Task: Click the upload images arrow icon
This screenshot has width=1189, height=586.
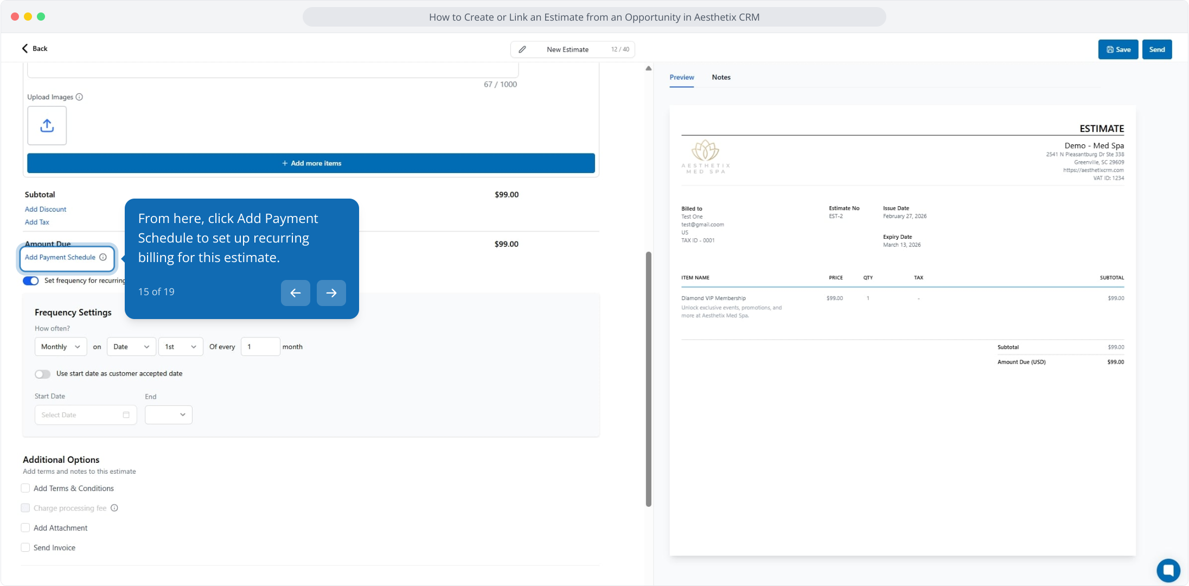Action: point(47,125)
